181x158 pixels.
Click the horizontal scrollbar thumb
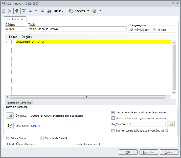[87, 97]
